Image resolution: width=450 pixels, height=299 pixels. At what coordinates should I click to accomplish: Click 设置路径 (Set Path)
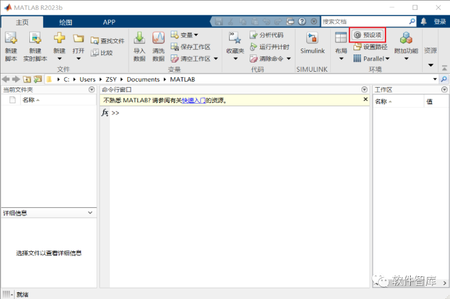click(x=371, y=47)
